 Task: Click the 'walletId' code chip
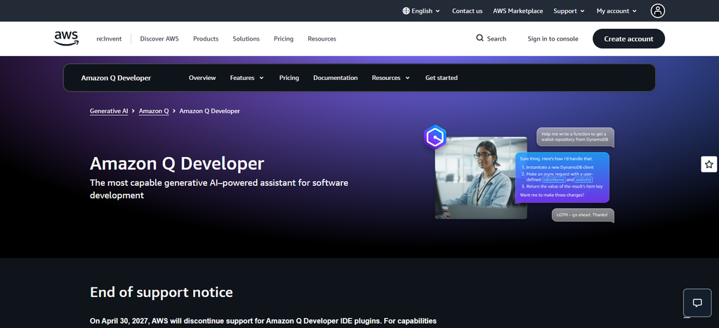(583, 180)
